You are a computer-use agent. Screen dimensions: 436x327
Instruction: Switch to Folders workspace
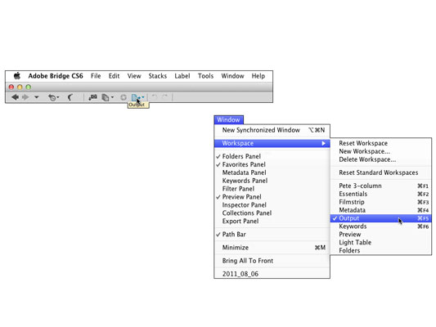[x=381, y=250]
